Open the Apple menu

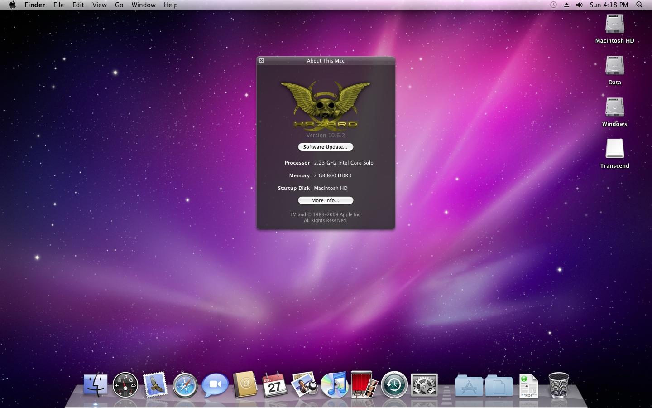tap(12, 5)
